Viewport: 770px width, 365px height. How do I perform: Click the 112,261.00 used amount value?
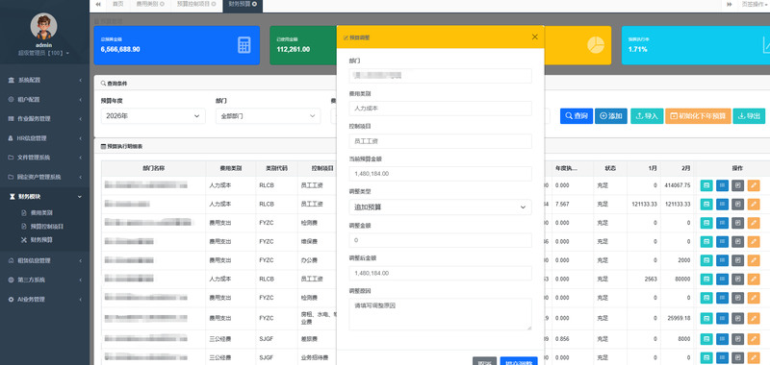[294, 50]
